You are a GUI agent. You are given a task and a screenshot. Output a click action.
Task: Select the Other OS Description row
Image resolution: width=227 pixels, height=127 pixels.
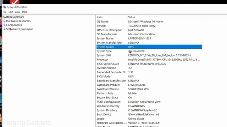click(149, 30)
